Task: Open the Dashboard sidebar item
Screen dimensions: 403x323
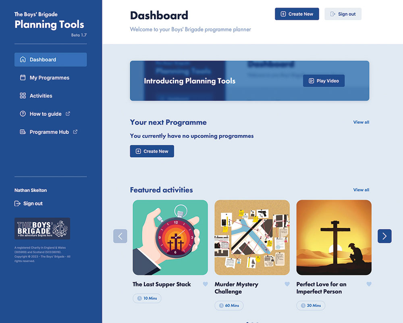Action: click(51, 60)
